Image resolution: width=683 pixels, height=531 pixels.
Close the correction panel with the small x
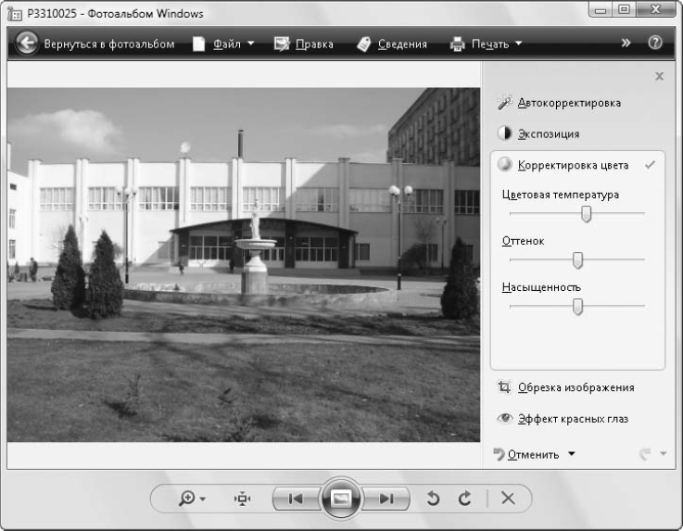coord(659,76)
